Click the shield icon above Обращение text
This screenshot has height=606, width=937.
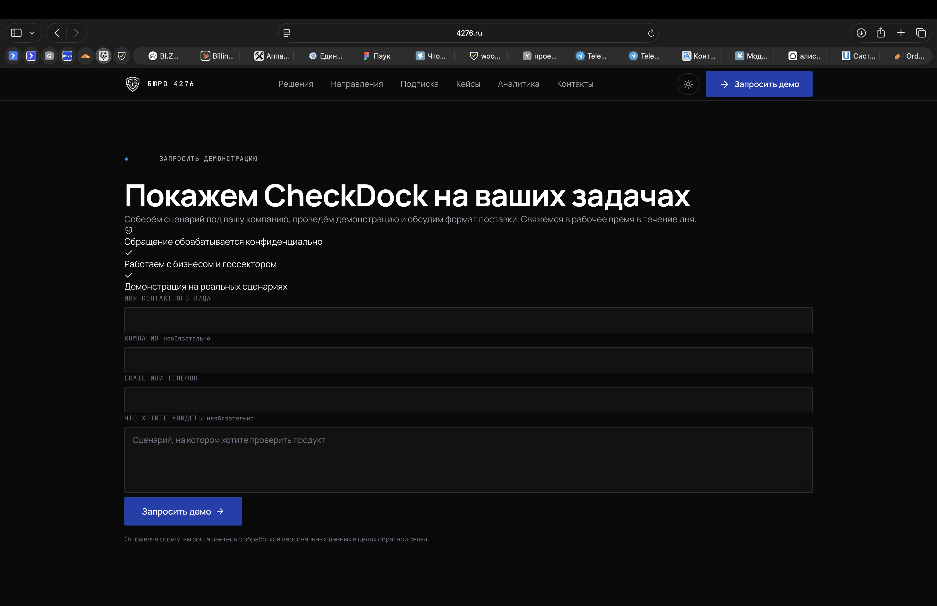coord(129,230)
